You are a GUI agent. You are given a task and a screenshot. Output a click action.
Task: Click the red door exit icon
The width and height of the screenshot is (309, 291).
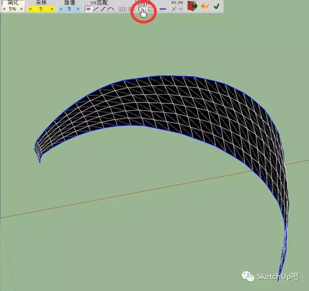coord(192,6)
